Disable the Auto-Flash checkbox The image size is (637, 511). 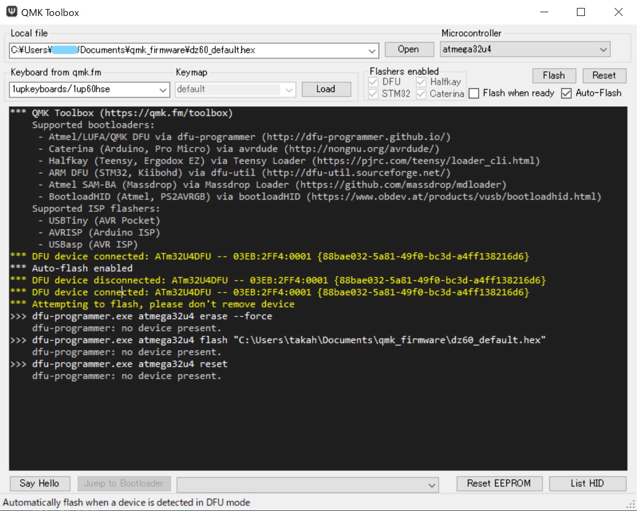point(566,93)
